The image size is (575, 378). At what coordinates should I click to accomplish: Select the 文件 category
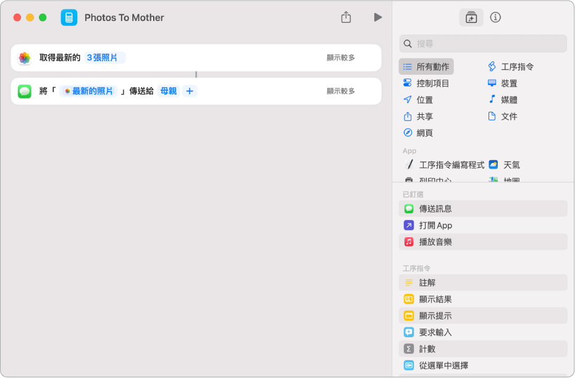pyautogui.click(x=503, y=116)
